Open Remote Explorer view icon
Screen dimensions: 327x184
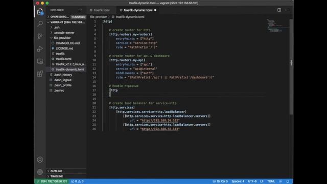pos(40,61)
